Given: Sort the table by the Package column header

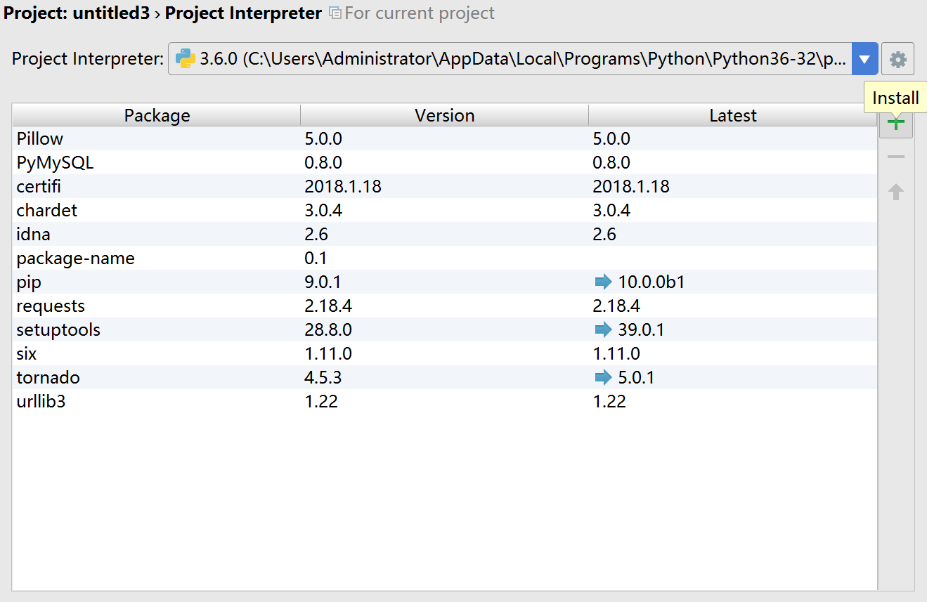Looking at the screenshot, I should (157, 115).
